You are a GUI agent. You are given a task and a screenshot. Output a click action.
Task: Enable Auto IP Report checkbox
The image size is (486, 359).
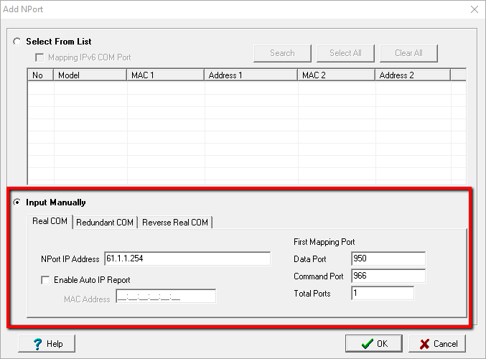(x=46, y=279)
